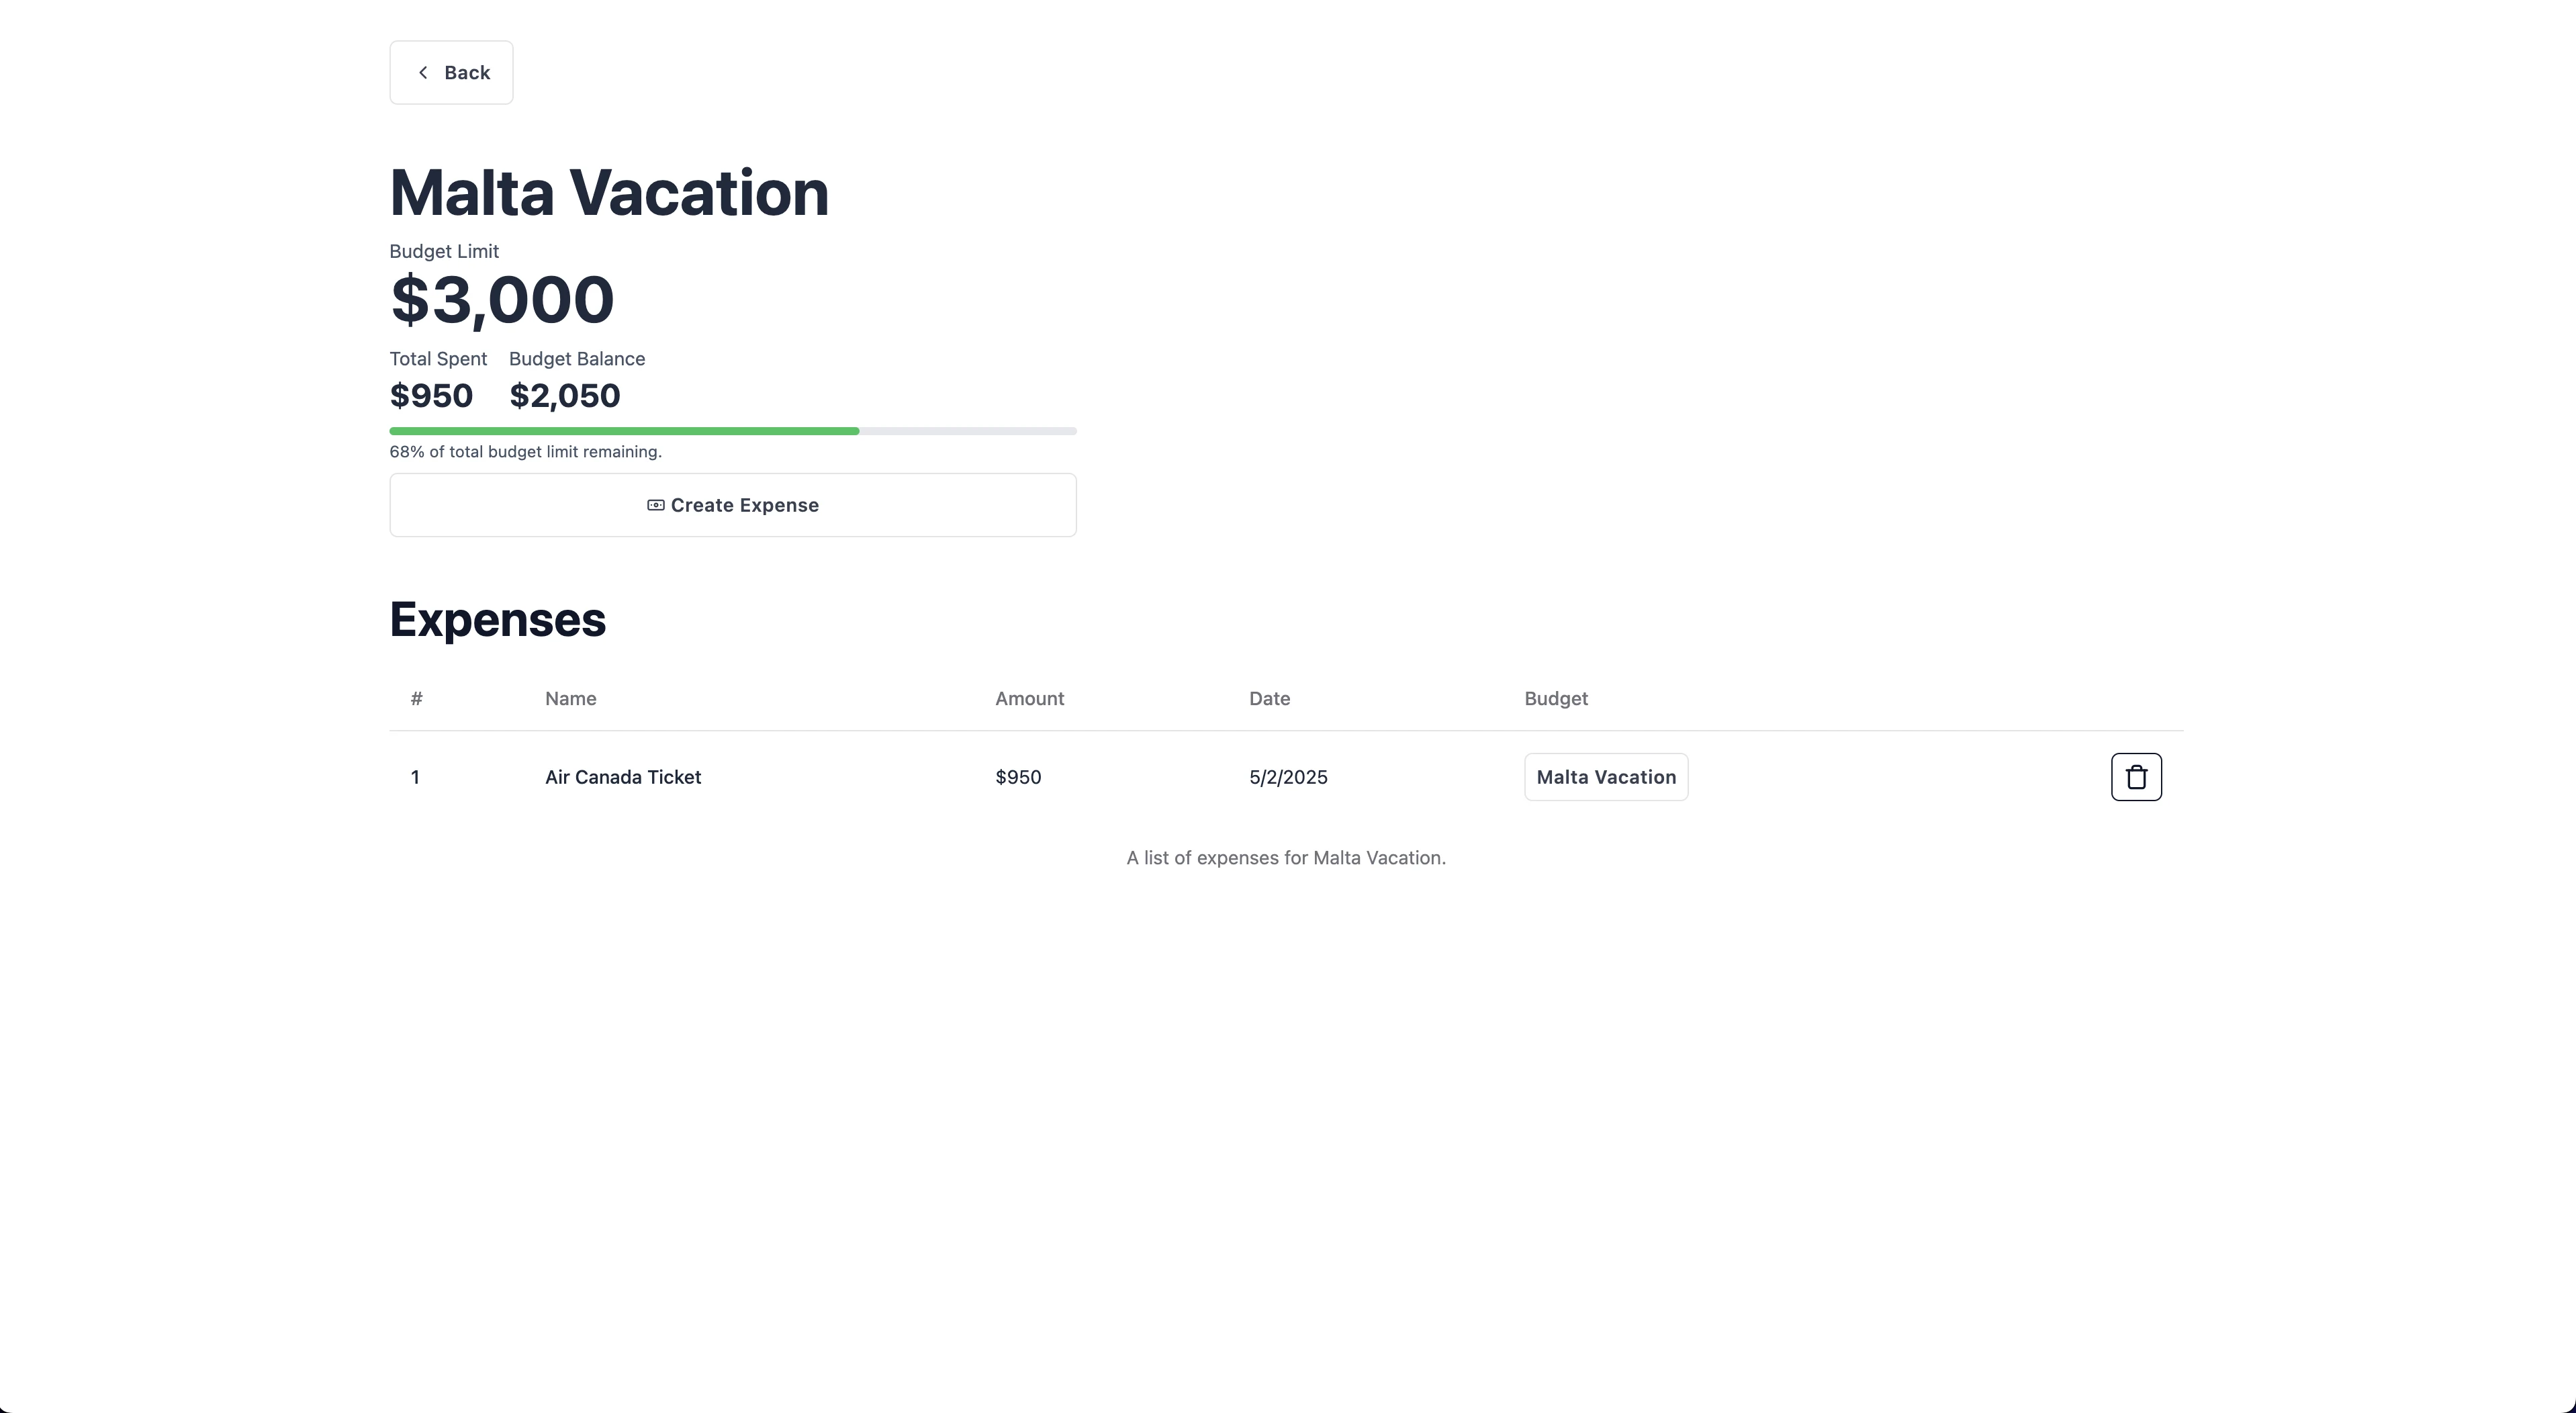Click the # column header
This screenshot has width=2576, height=1413.
click(x=416, y=698)
